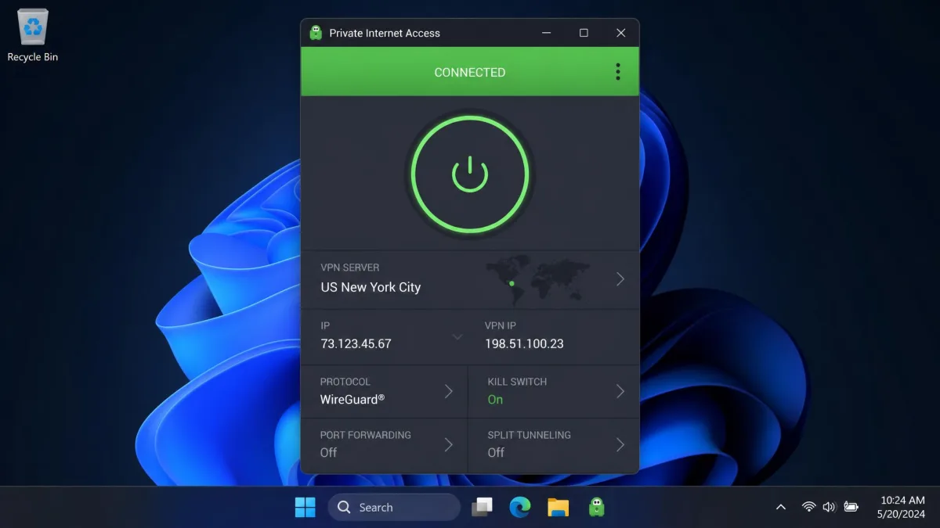
Task: Click Split Tunneling Off value
Action: (496, 452)
